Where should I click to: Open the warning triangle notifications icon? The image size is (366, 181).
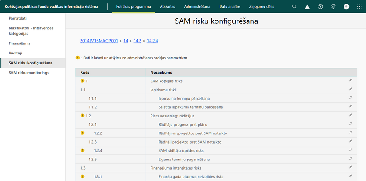pos(307,6)
